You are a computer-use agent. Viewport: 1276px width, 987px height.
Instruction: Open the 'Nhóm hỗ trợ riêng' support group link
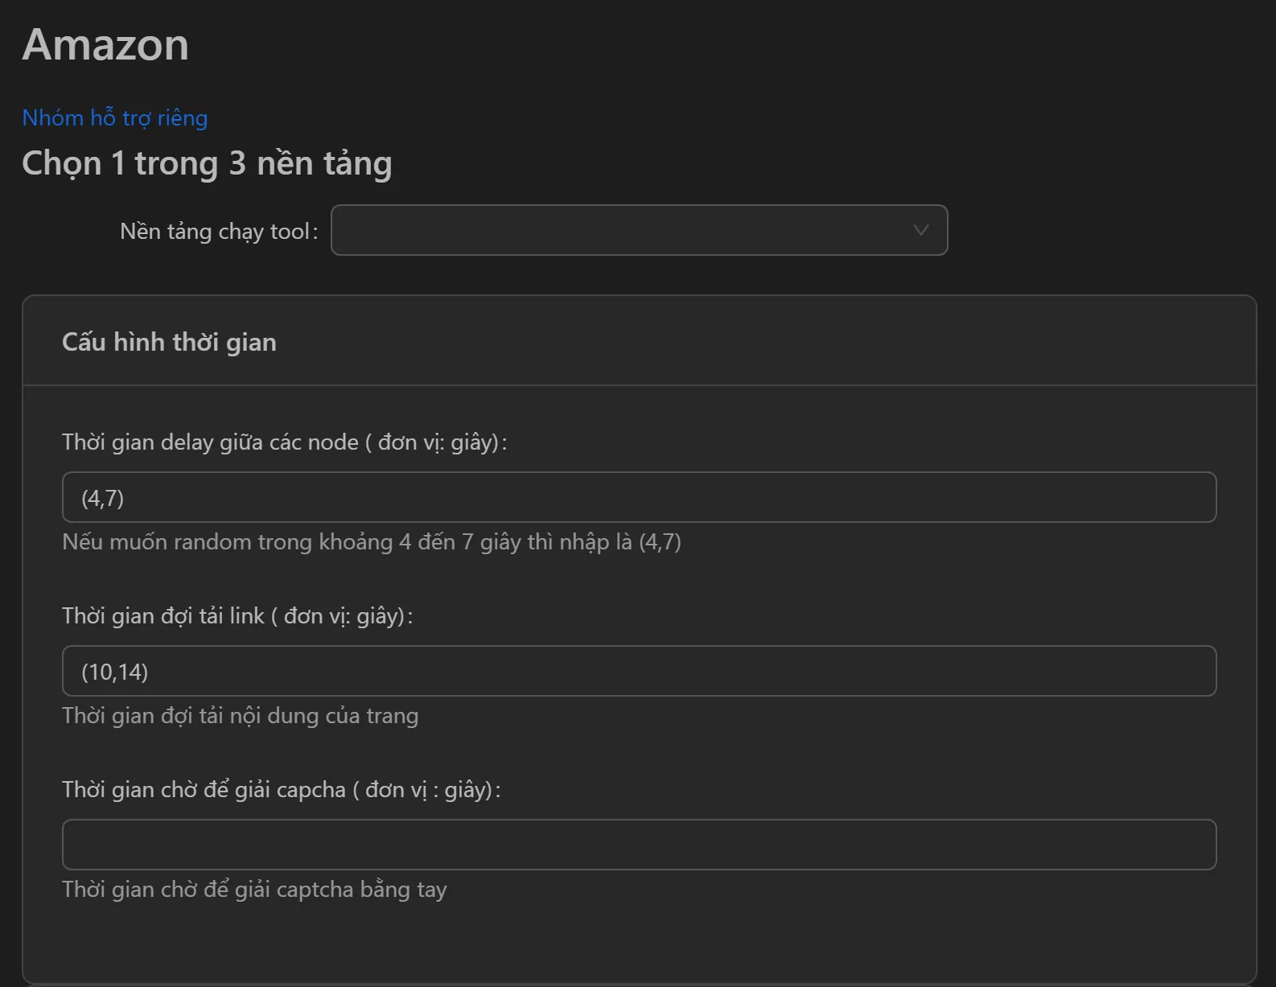[x=114, y=117]
